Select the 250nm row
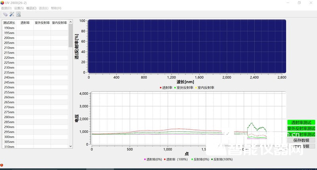This screenshot has width=317, height=170. click(x=35, y=87)
